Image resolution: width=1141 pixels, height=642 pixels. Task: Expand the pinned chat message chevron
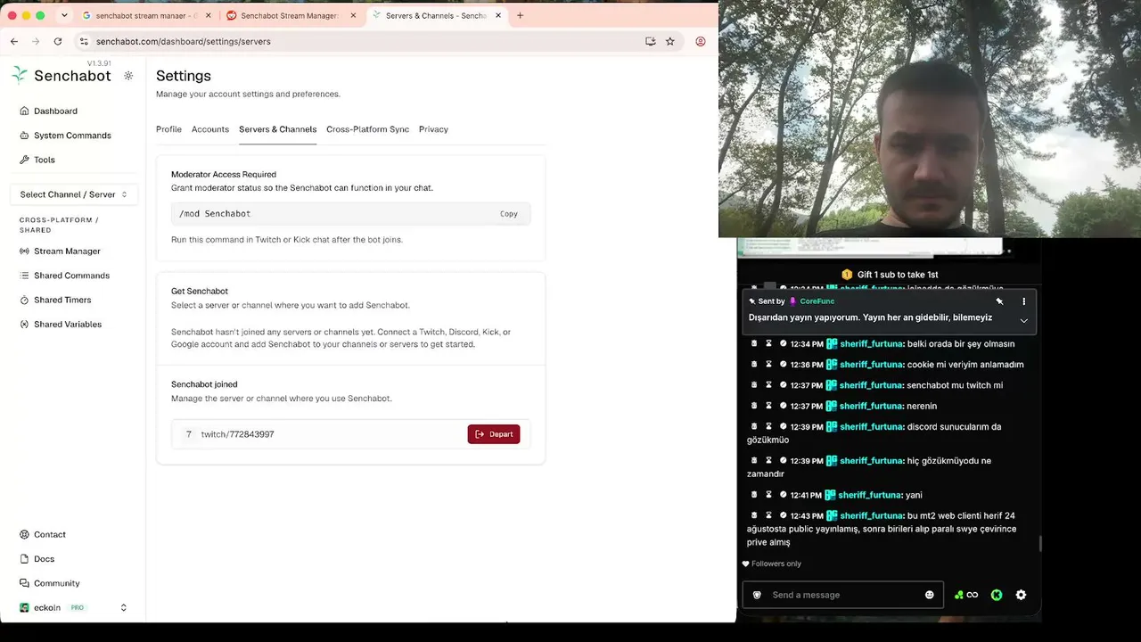coord(1023,321)
